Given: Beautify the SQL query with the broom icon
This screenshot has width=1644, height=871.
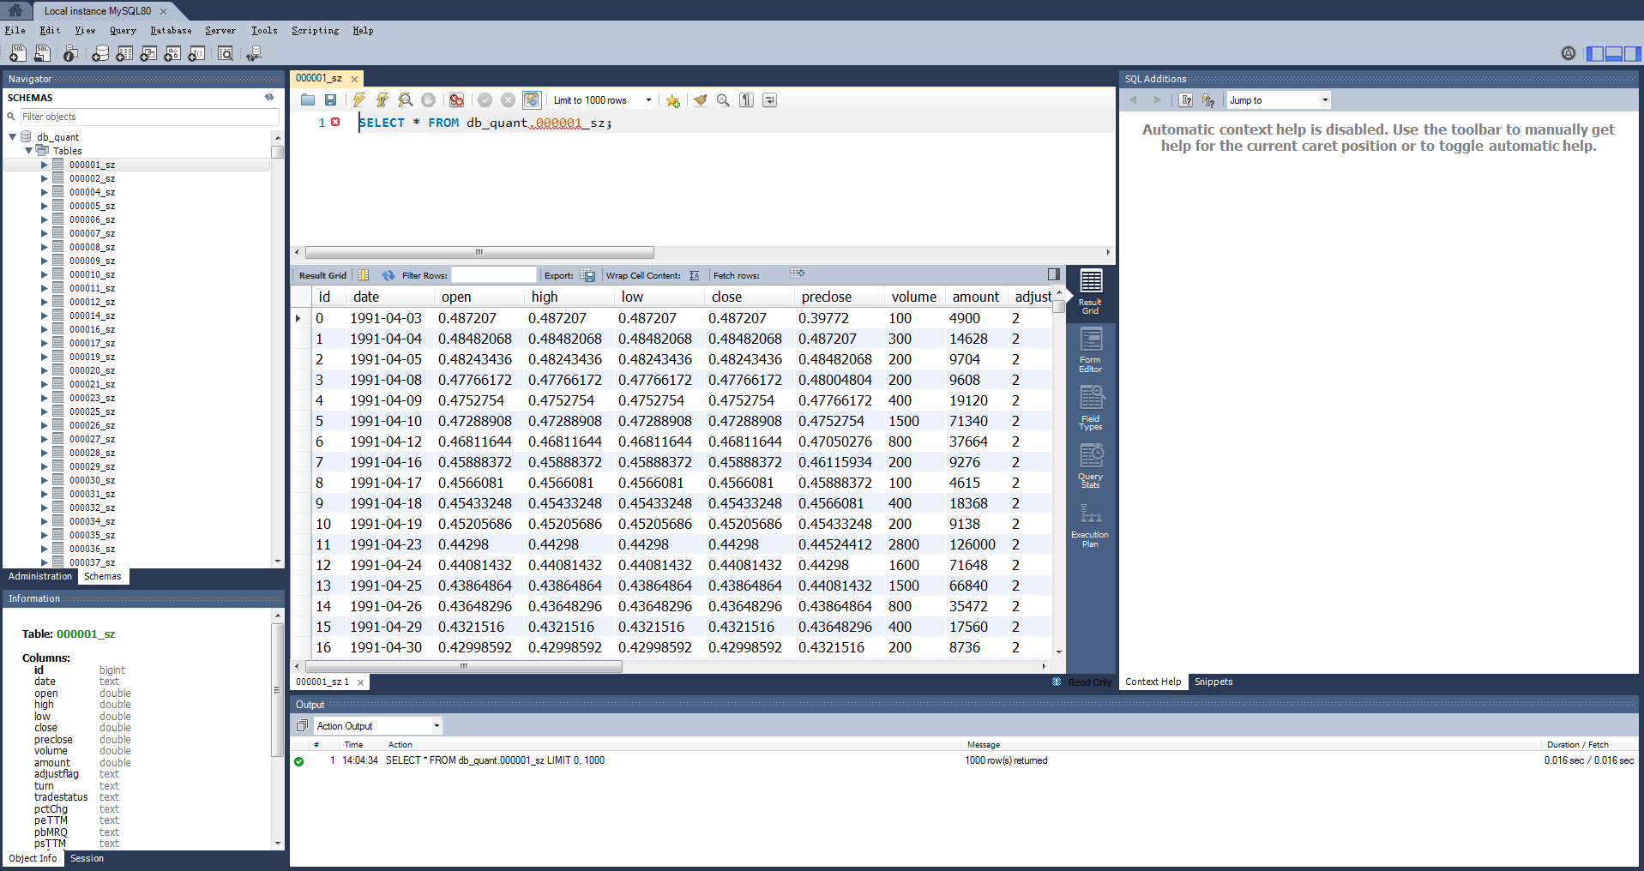Looking at the screenshot, I should (701, 100).
